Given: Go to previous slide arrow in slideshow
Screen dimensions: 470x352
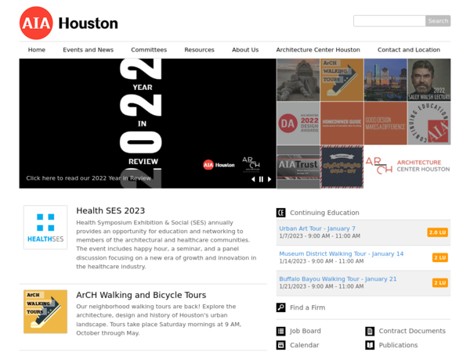Looking at the screenshot, I should click(253, 179).
